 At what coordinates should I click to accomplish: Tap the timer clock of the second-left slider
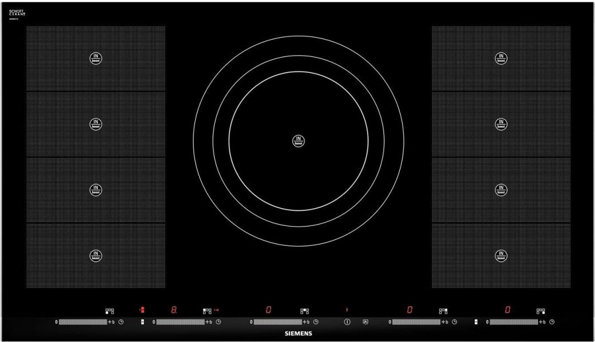click(219, 322)
